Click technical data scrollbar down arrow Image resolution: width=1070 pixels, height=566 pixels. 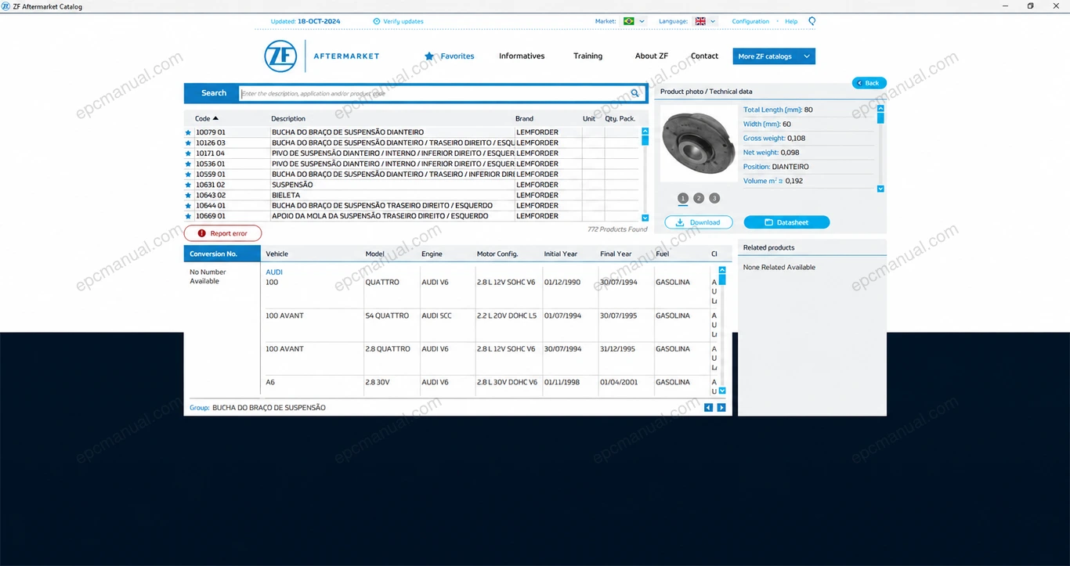coord(880,189)
